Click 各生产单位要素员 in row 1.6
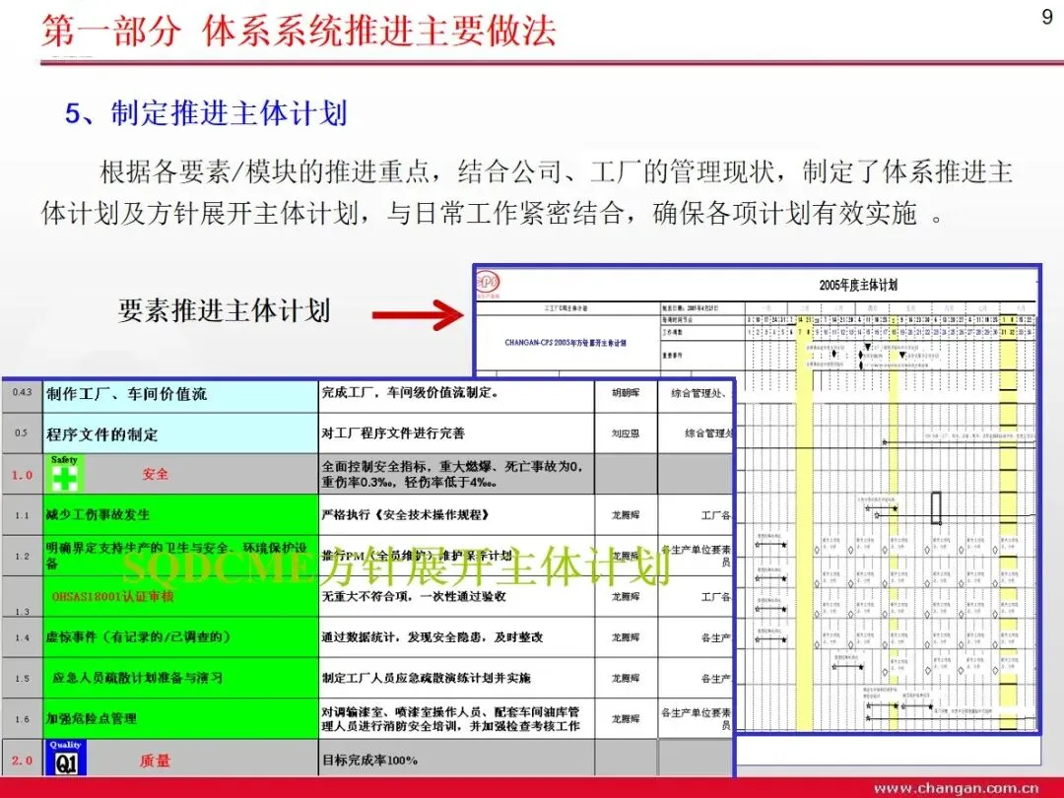 697,718
